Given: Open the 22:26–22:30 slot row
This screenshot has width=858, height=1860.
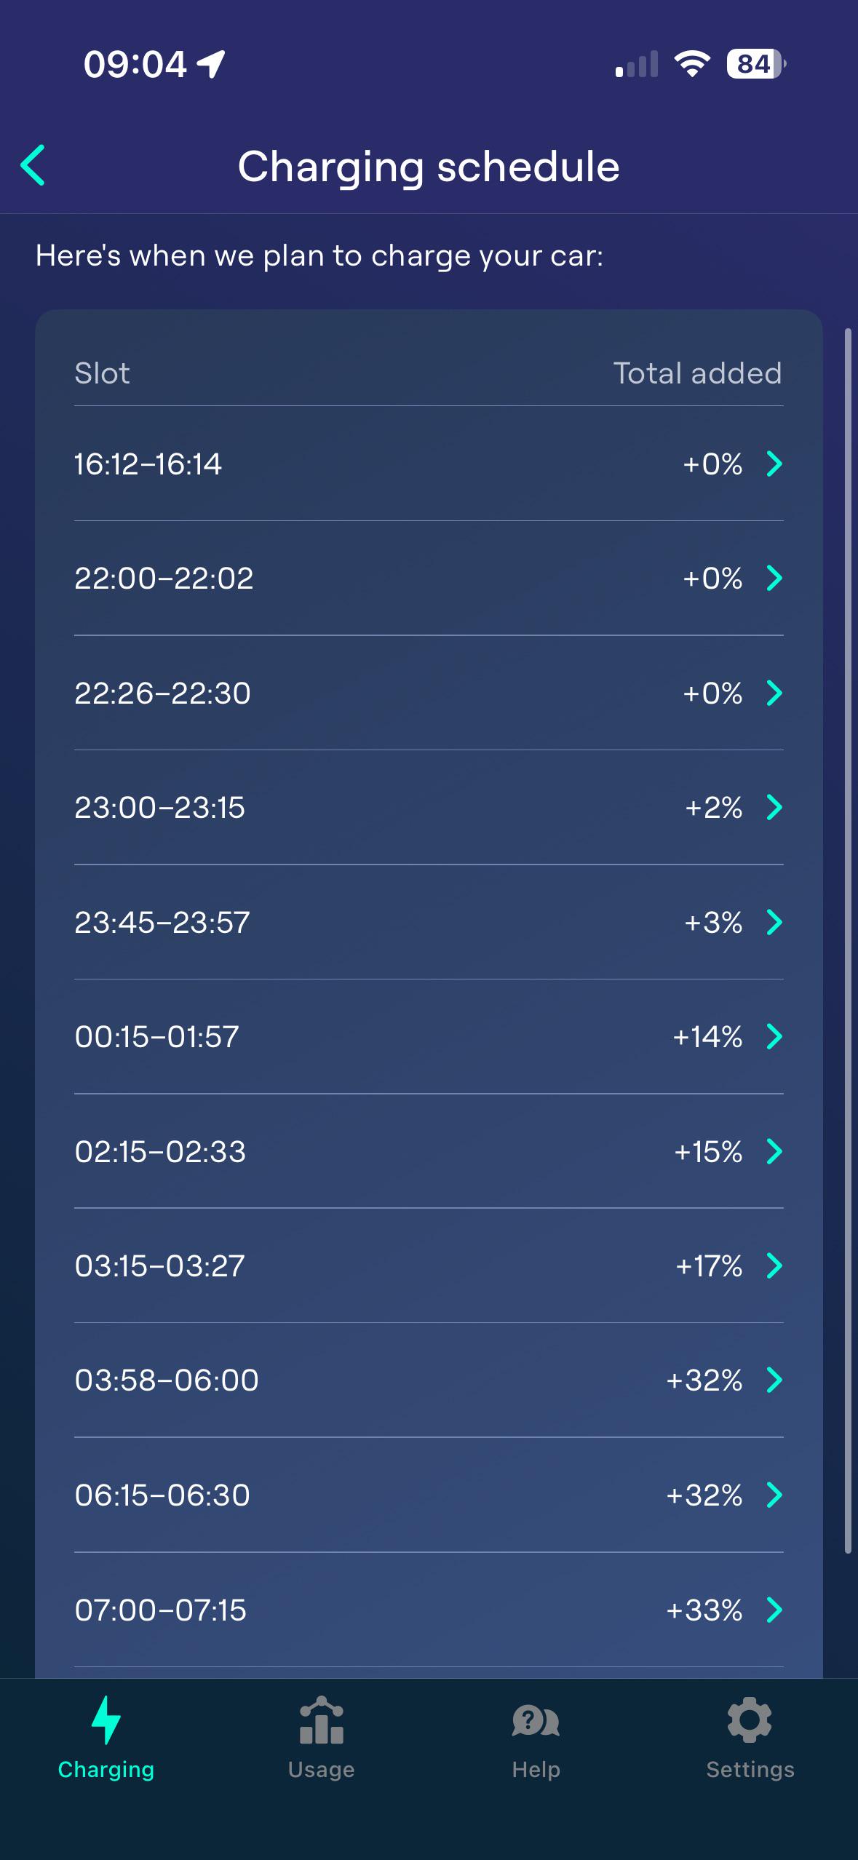Looking at the screenshot, I should (428, 693).
